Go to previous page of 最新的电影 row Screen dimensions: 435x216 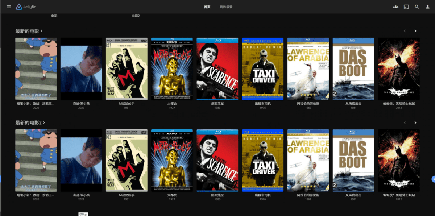click(x=405, y=31)
